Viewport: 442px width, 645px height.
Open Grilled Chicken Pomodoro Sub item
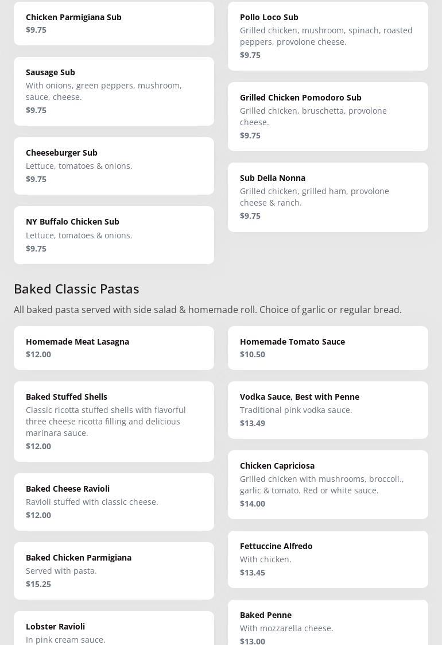point(328,116)
